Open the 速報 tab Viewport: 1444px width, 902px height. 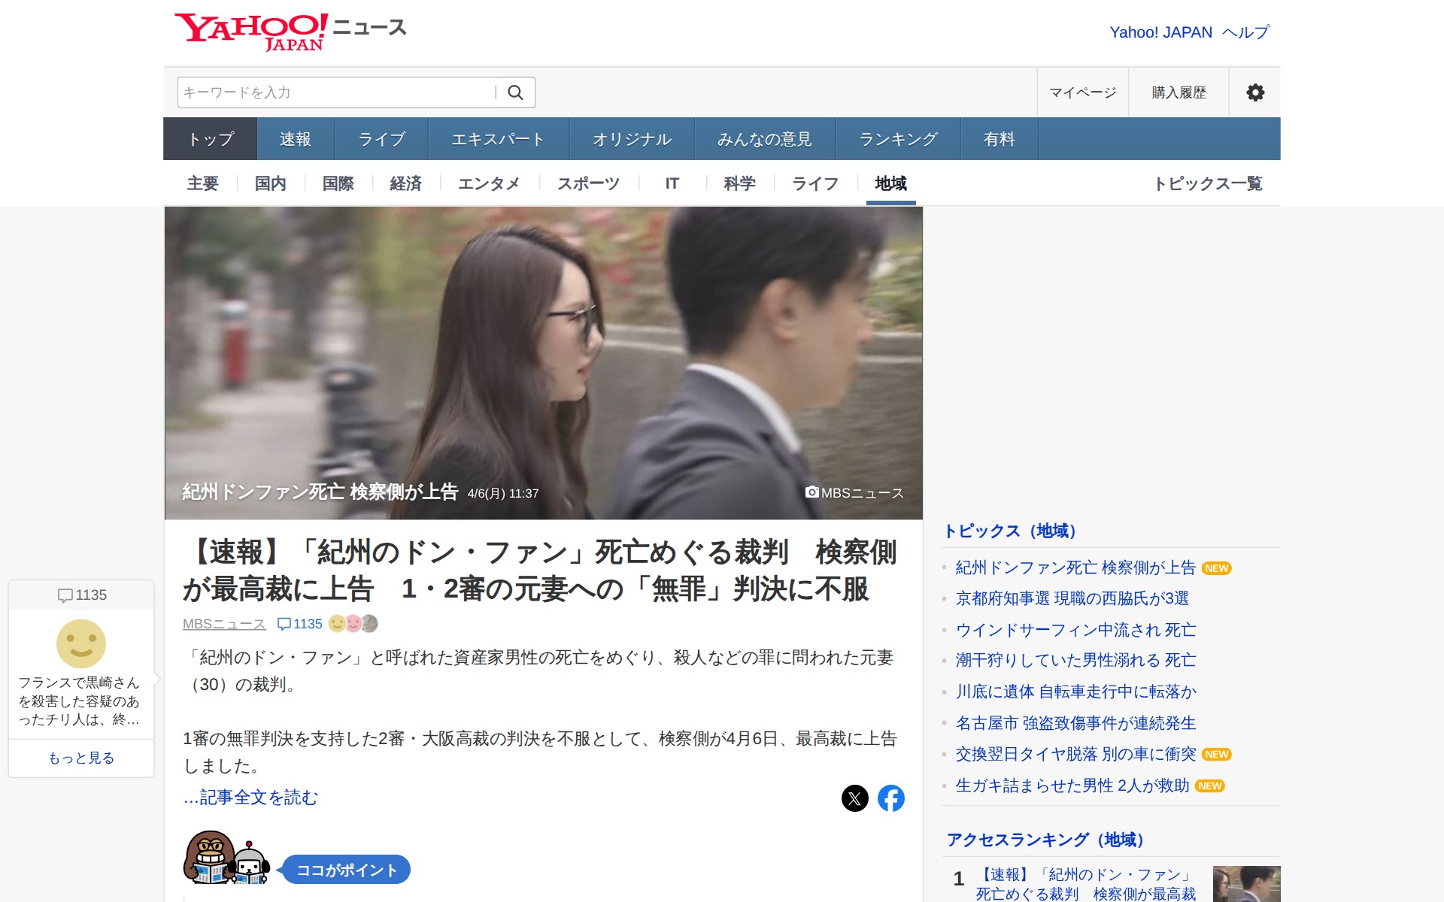[295, 139]
